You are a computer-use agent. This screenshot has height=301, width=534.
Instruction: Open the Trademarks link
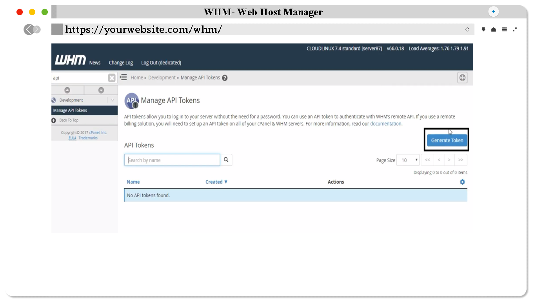(x=88, y=138)
